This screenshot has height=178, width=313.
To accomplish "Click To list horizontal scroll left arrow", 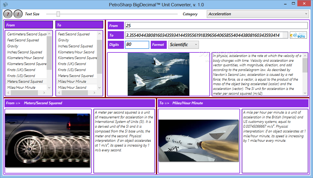I will click(x=59, y=93).
